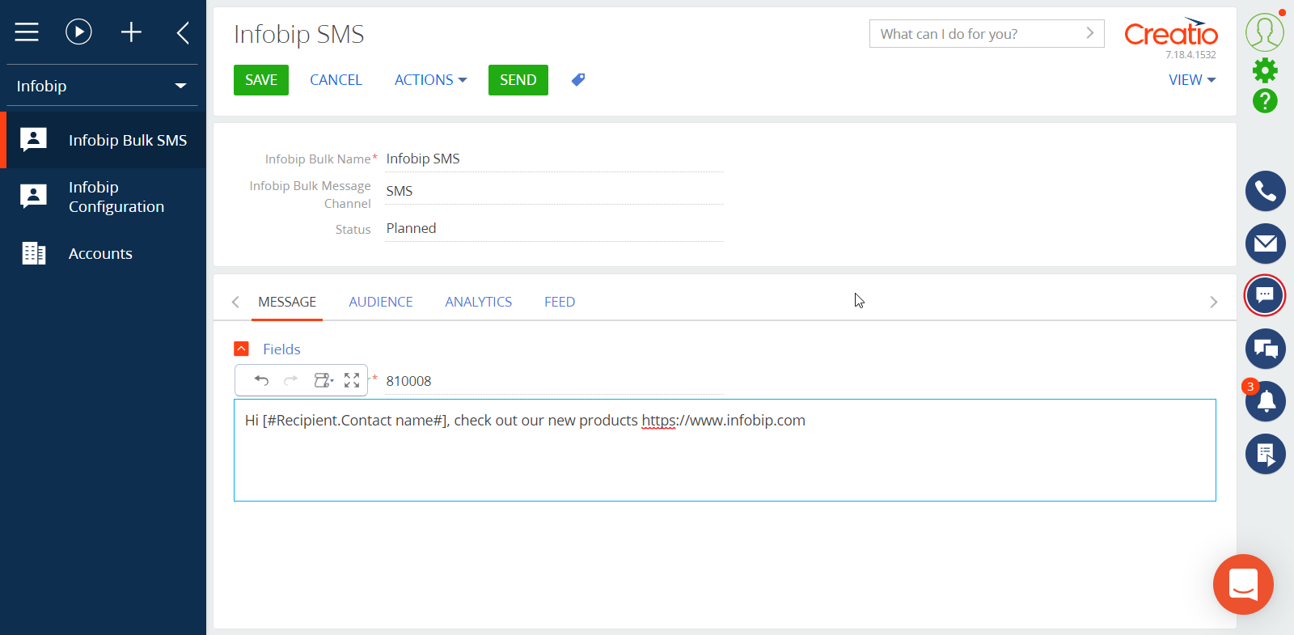Switch to the FEED tab
This screenshot has width=1294, height=635.
560,302
